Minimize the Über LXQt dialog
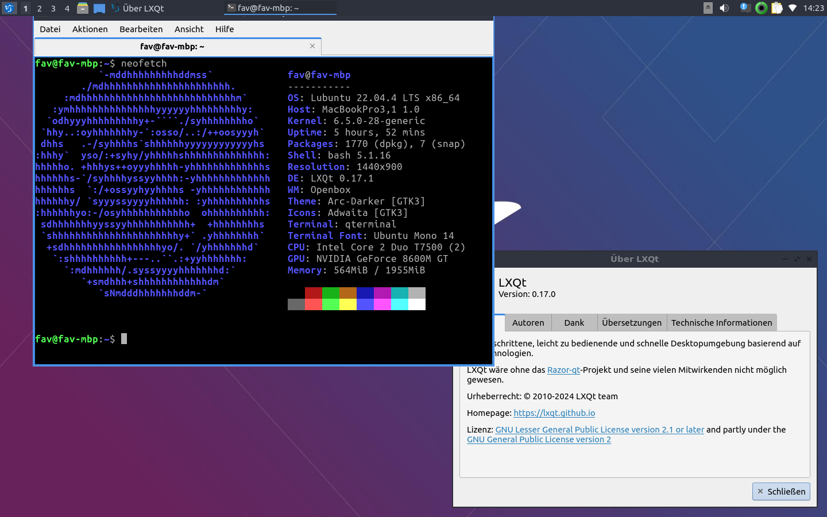The height and width of the screenshot is (517, 827). (785, 259)
